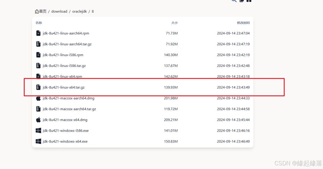Click Apple icon of jdk-8u421-macosx-x64.dmg
The width and height of the screenshot is (323, 169).
coord(38,120)
